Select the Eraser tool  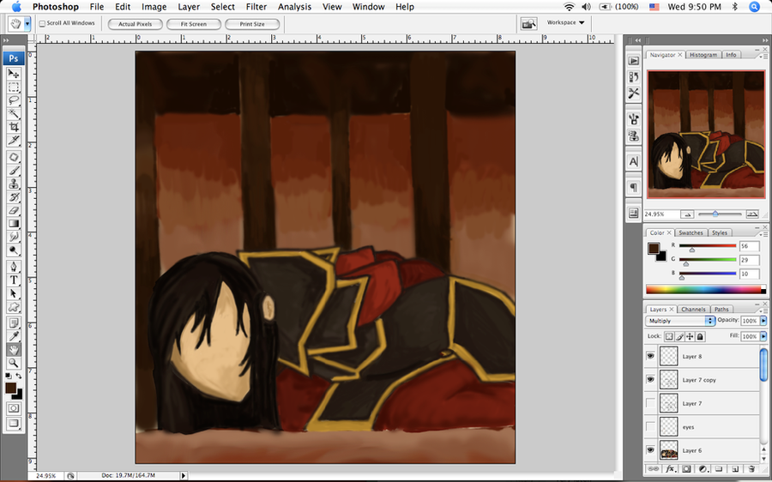pyautogui.click(x=13, y=210)
